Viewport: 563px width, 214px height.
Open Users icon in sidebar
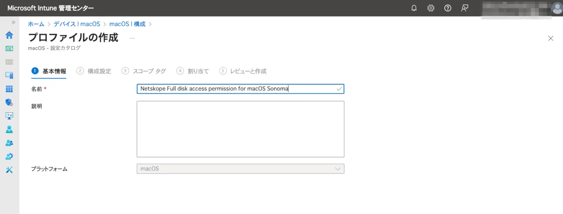tap(9, 129)
